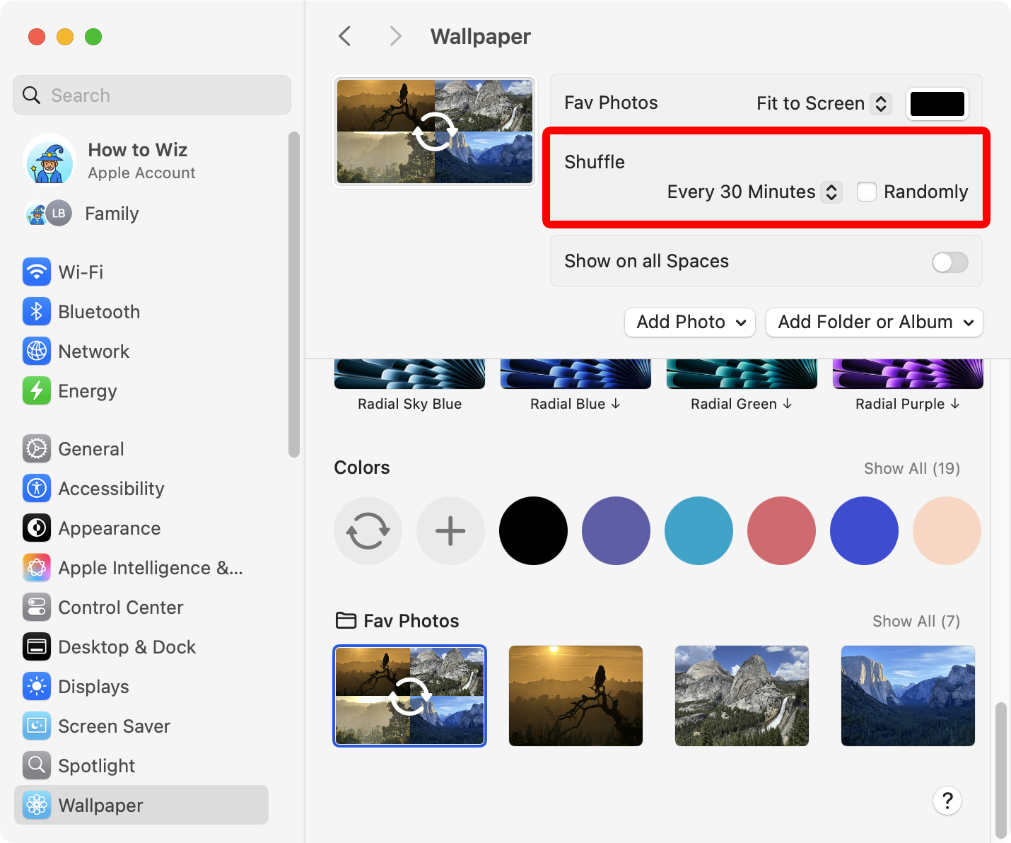Show all 7 Fav Photos
This screenshot has width=1011, height=843.
(x=916, y=621)
